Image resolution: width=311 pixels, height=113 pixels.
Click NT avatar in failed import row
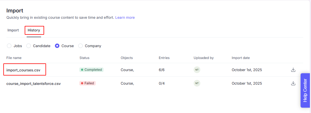pos(197,83)
